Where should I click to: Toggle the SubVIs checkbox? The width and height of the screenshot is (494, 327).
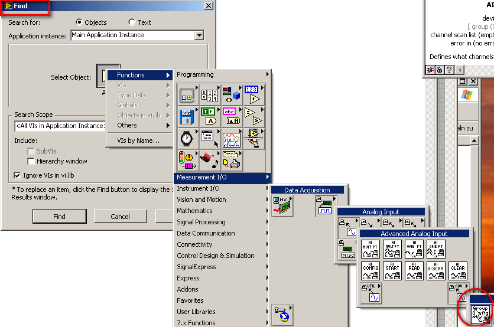[31, 151]
